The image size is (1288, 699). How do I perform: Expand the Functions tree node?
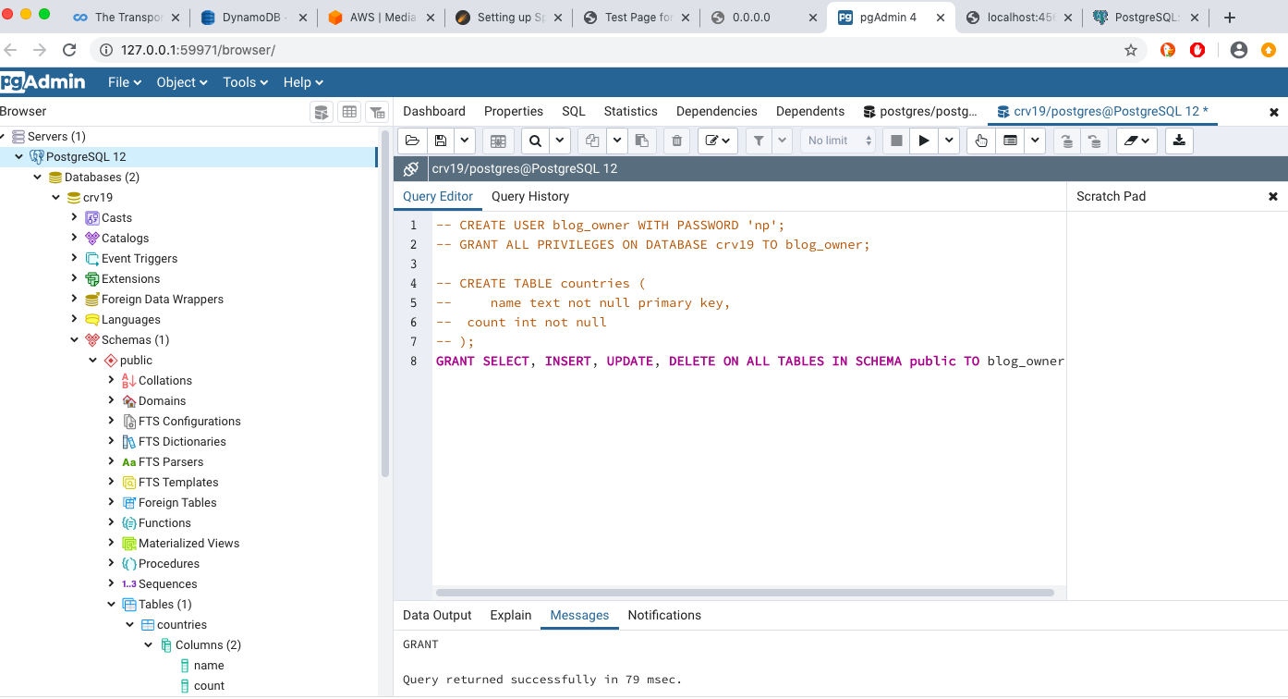(x=112, y=522)
